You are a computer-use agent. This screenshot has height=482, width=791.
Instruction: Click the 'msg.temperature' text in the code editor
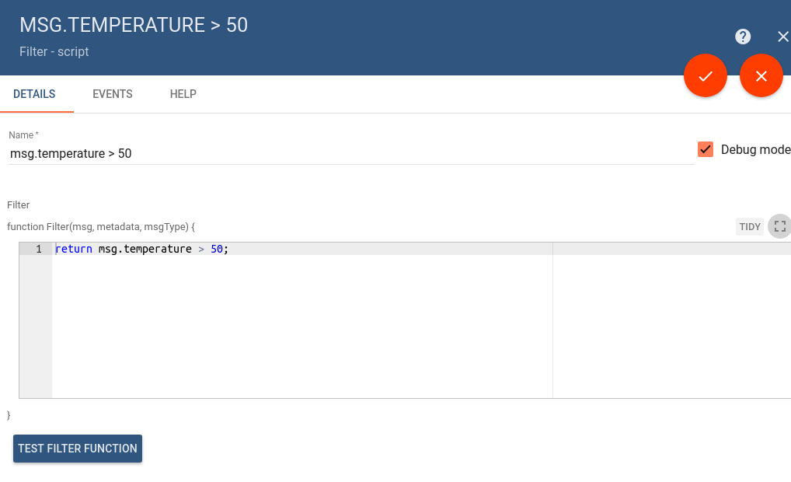click(145, 250)
